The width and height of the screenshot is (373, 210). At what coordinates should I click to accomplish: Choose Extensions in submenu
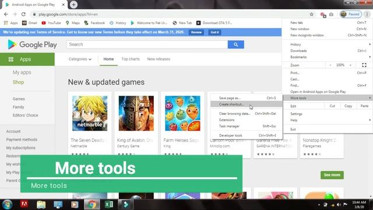pyautogui.click(x=247, y=120)
